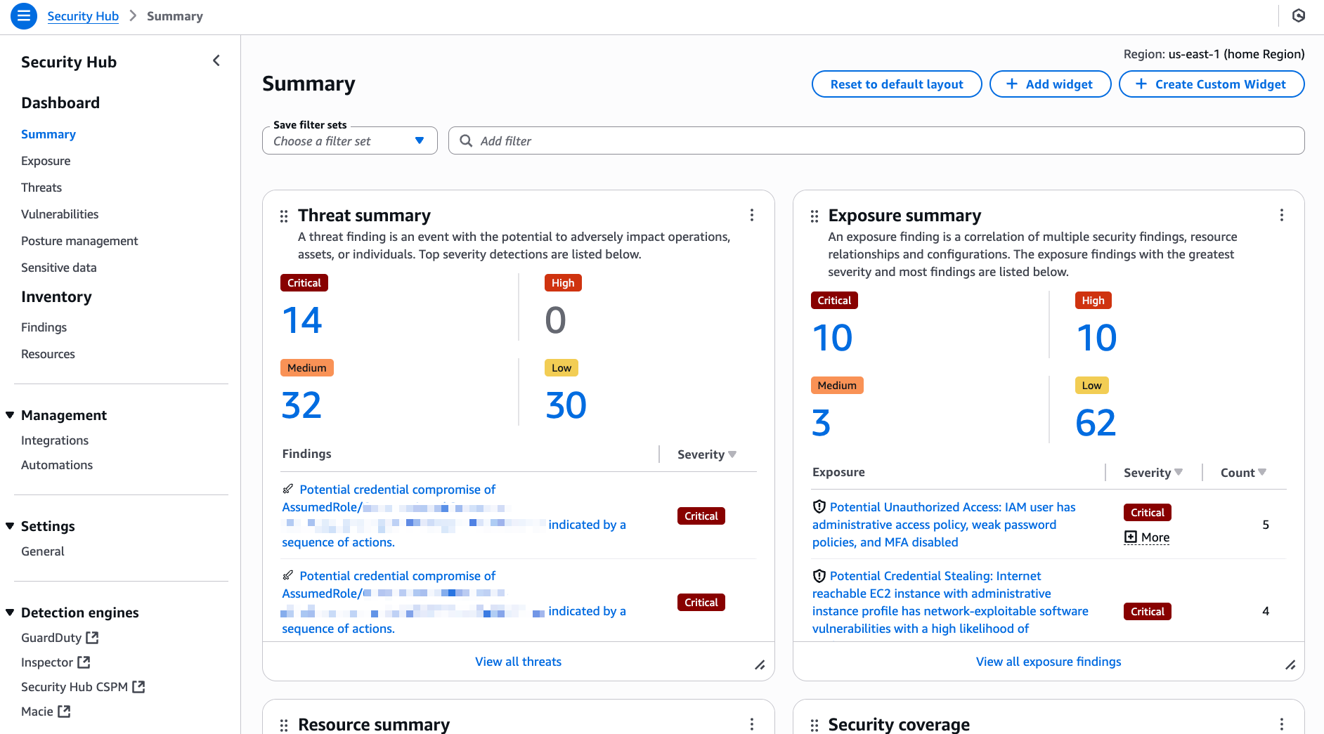The height and width of the screenshot is (734, 1324).
Task: Open Security coverage widget options menu
Action: (x=1282, y=724)
